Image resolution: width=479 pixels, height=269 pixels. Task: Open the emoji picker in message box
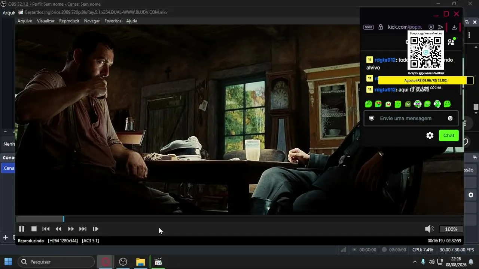click(x=450, y=118)
